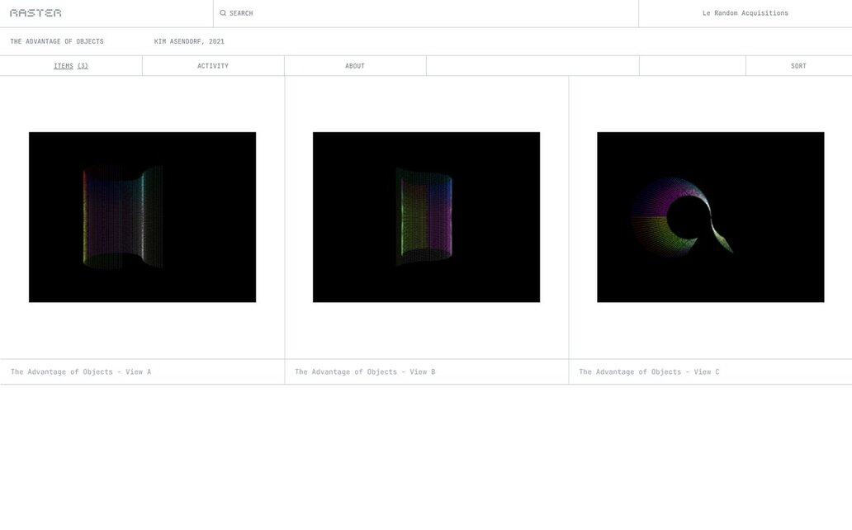Click the blank cell left of Sort
This screenshot has height=530, width=852.
(x=692, y=66)
